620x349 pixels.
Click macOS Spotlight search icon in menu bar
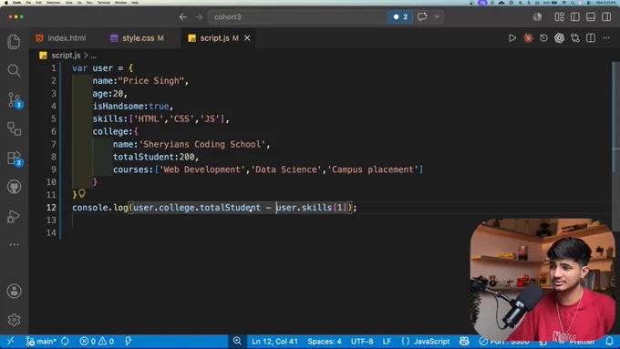(573, 3)
